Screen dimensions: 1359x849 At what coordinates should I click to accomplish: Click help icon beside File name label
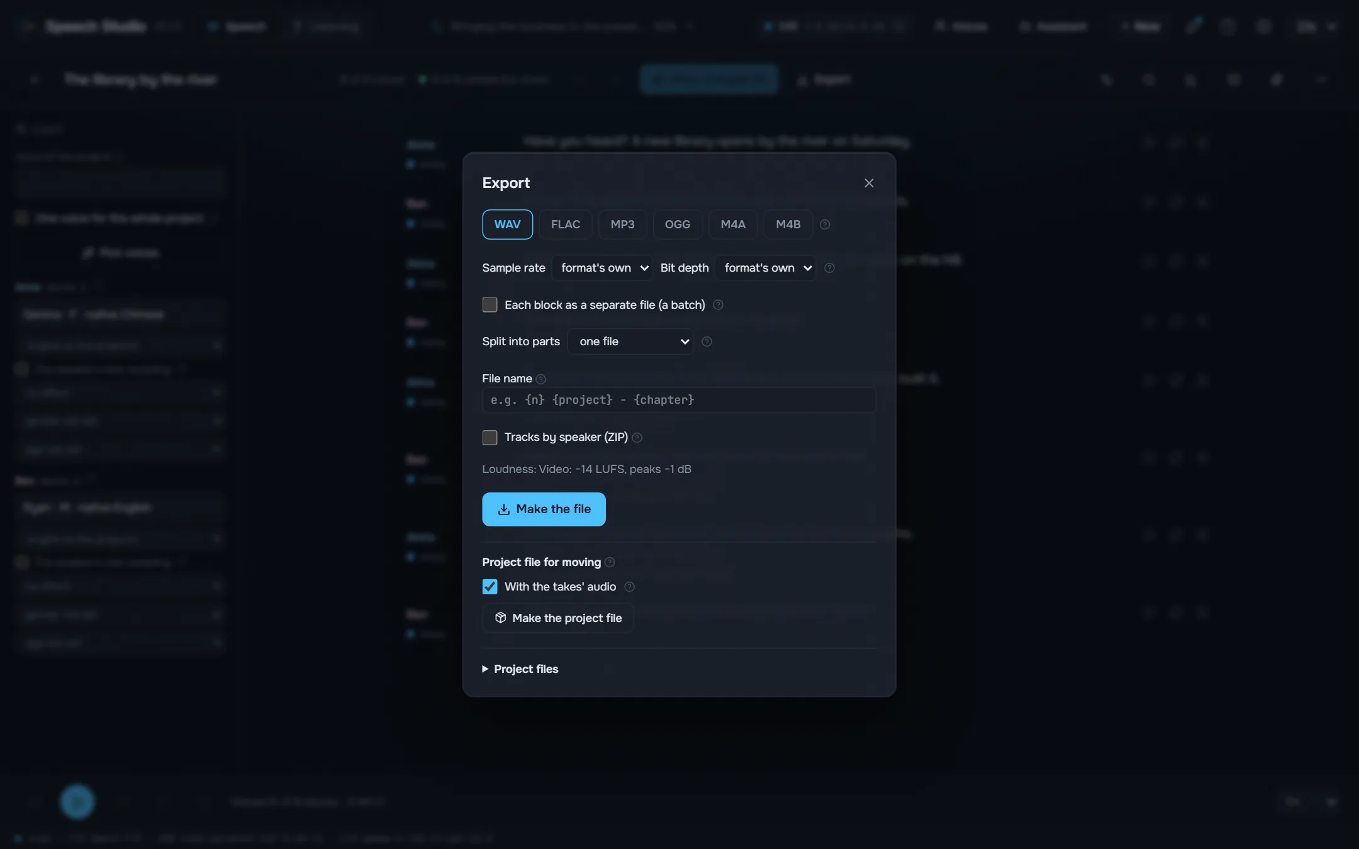540,379
